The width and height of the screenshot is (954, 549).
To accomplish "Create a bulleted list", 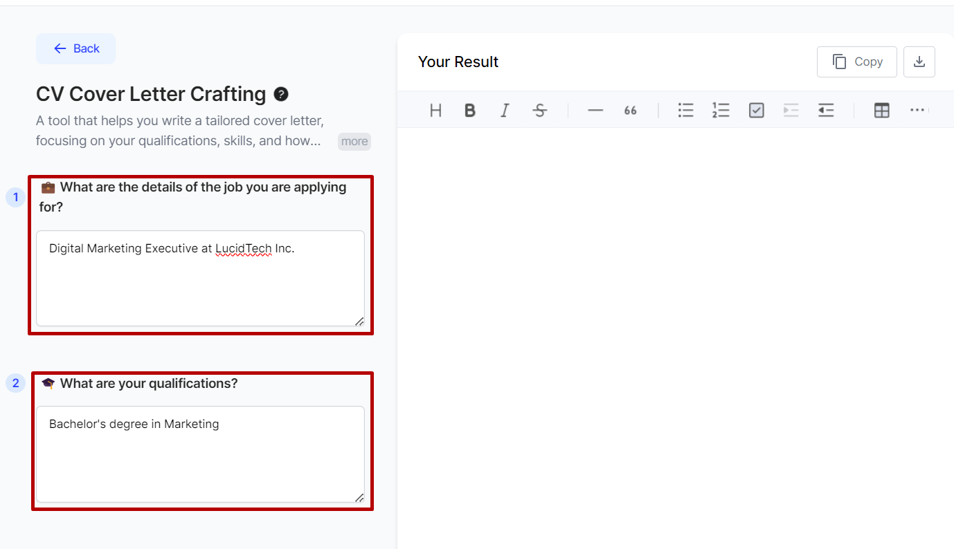I will click(685, 111).
